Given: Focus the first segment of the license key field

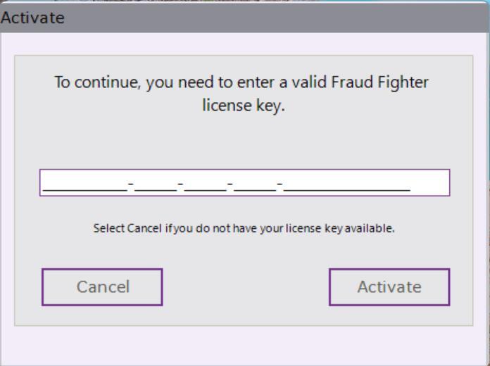Looking at the screenshot, I should (84, 183).
